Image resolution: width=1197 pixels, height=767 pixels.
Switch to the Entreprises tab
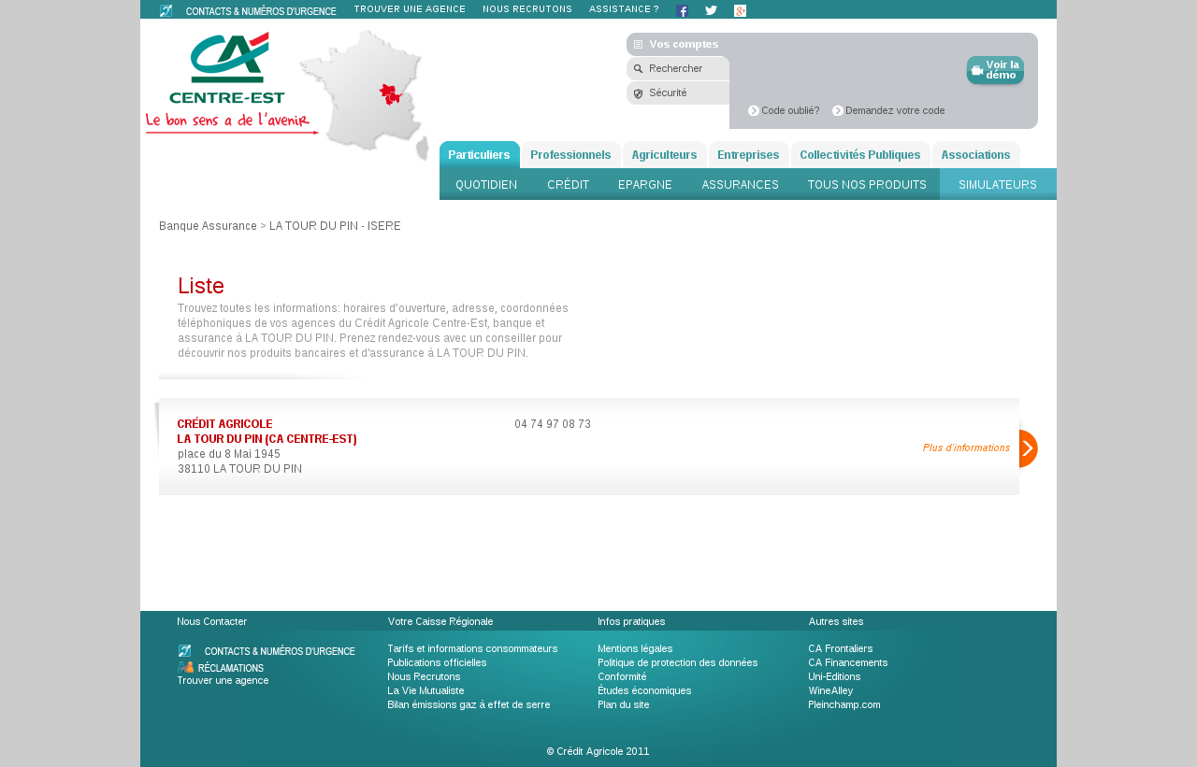coord(748,155)
